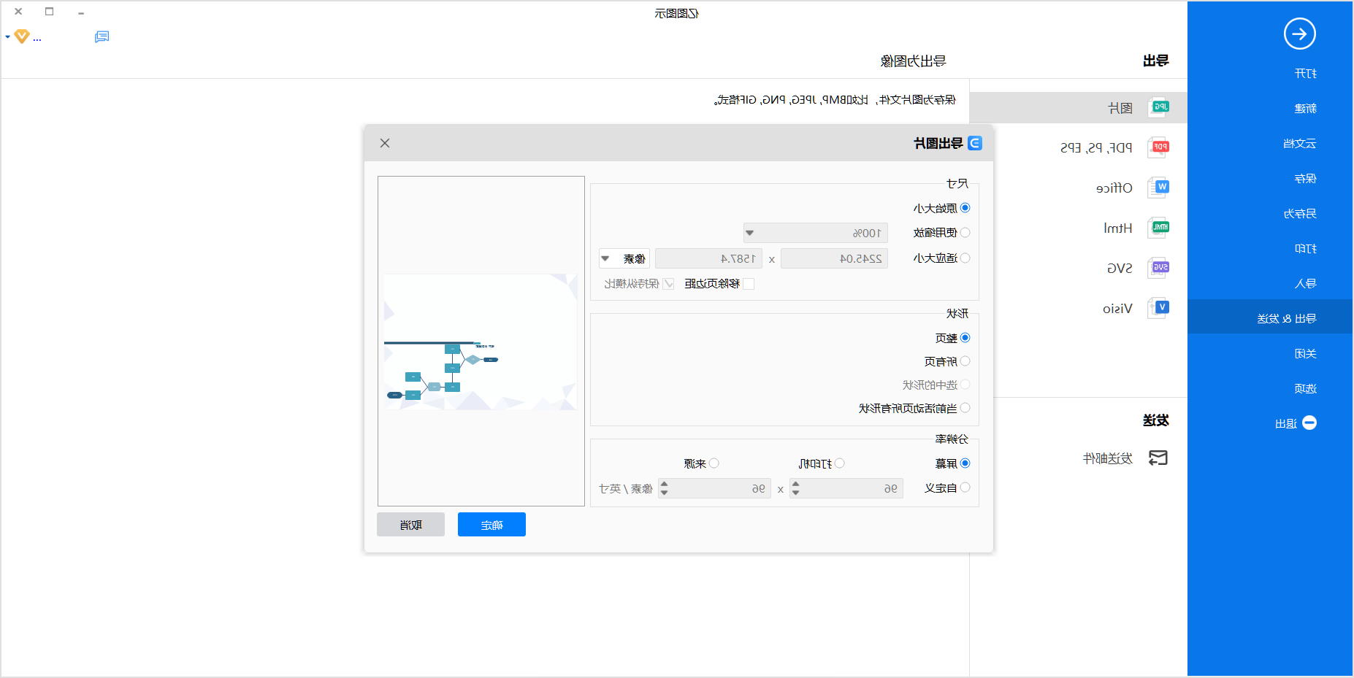Image resolution: width=1354 pixels, height=678 pixels.
Task: Click the 发送邮件 envelope icon
Action: (1158, 458)
